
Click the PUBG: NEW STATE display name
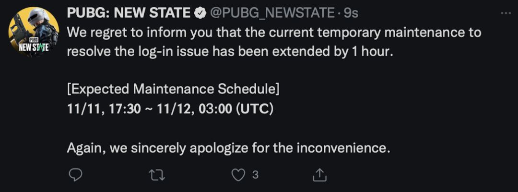129,13
